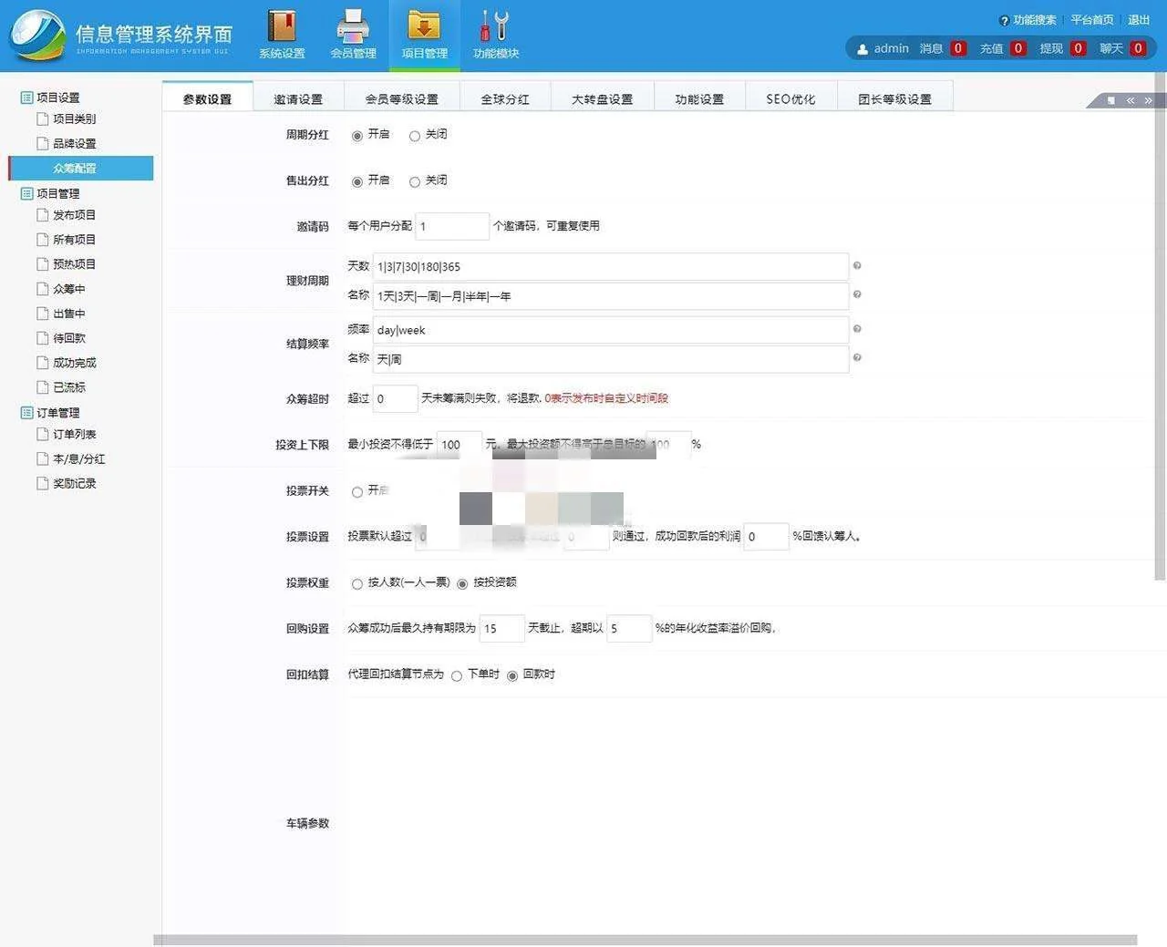Click the admin user avatar icon
1167x947 pixels.
[x=862, y=49]
